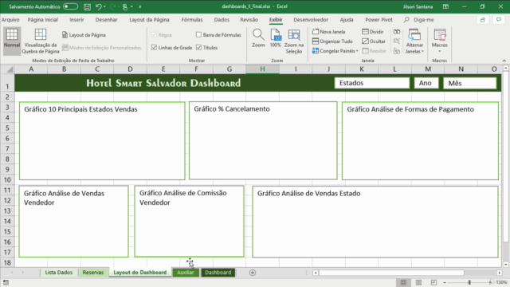Open the Desenvolvedor tab
The image size is (510, 287).
point(311,20)
